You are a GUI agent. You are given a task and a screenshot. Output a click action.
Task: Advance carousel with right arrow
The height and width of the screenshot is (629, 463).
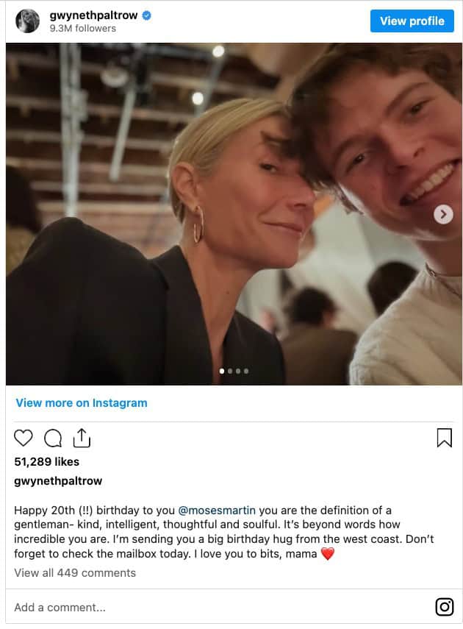click(442, 214)
